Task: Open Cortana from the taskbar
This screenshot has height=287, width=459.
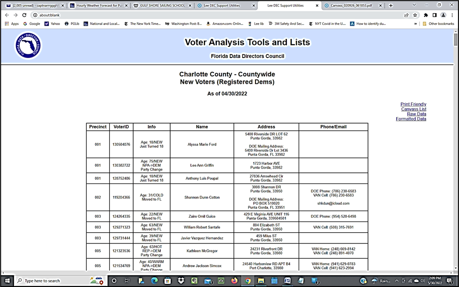Action: click(x=114, y=281)
